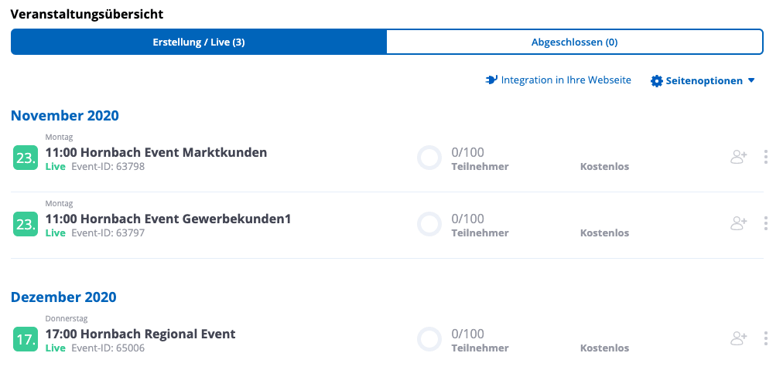Open the Integration in Ihre Webseite link
Viewport: 783px width, 370px height.
tap(566, 80)
